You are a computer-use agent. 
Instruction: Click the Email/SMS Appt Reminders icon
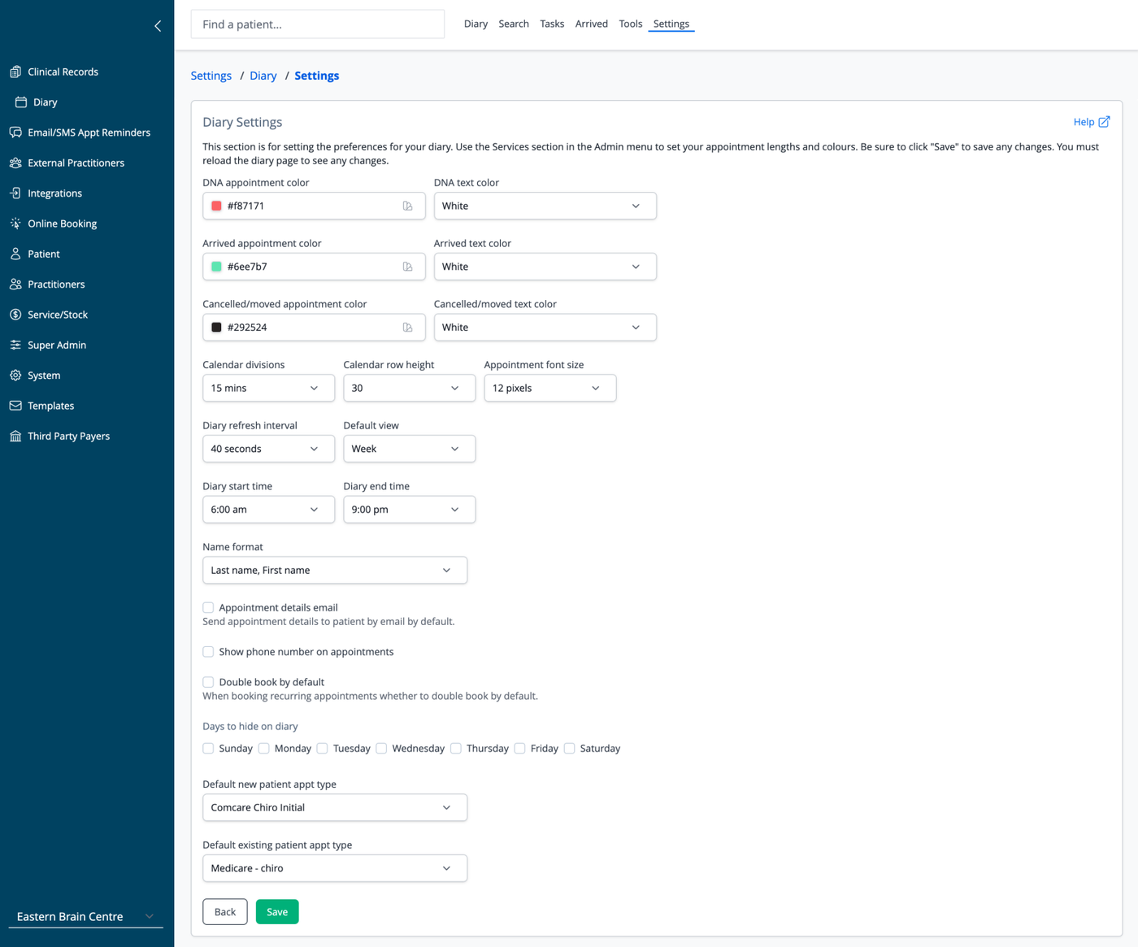[15, 132]
